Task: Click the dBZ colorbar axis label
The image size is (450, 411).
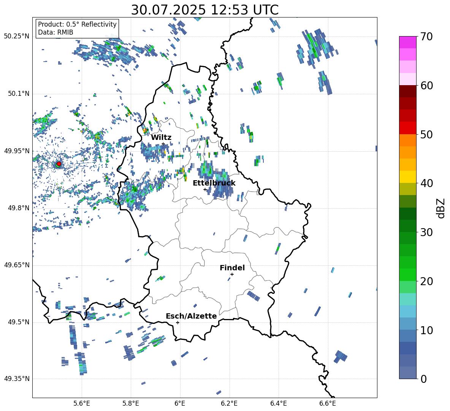Action: tap(440, 208)
